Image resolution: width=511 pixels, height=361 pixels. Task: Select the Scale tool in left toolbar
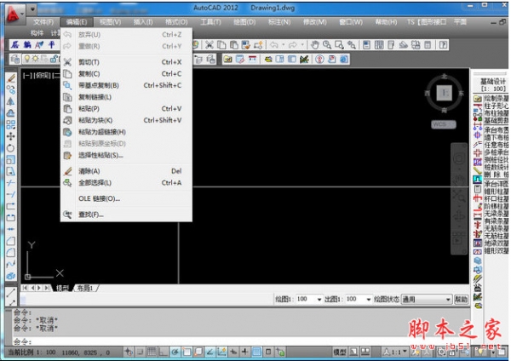pyautogui.click(x=11, y=160)
